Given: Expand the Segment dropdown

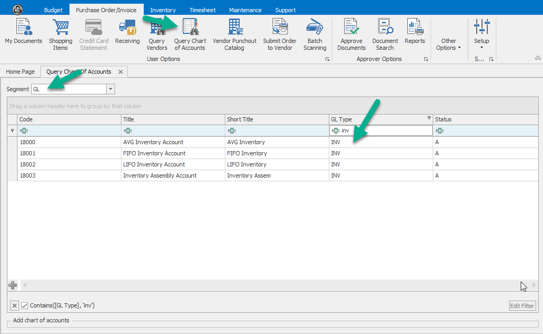Looking at the screenshot, I should pos(110,90).
